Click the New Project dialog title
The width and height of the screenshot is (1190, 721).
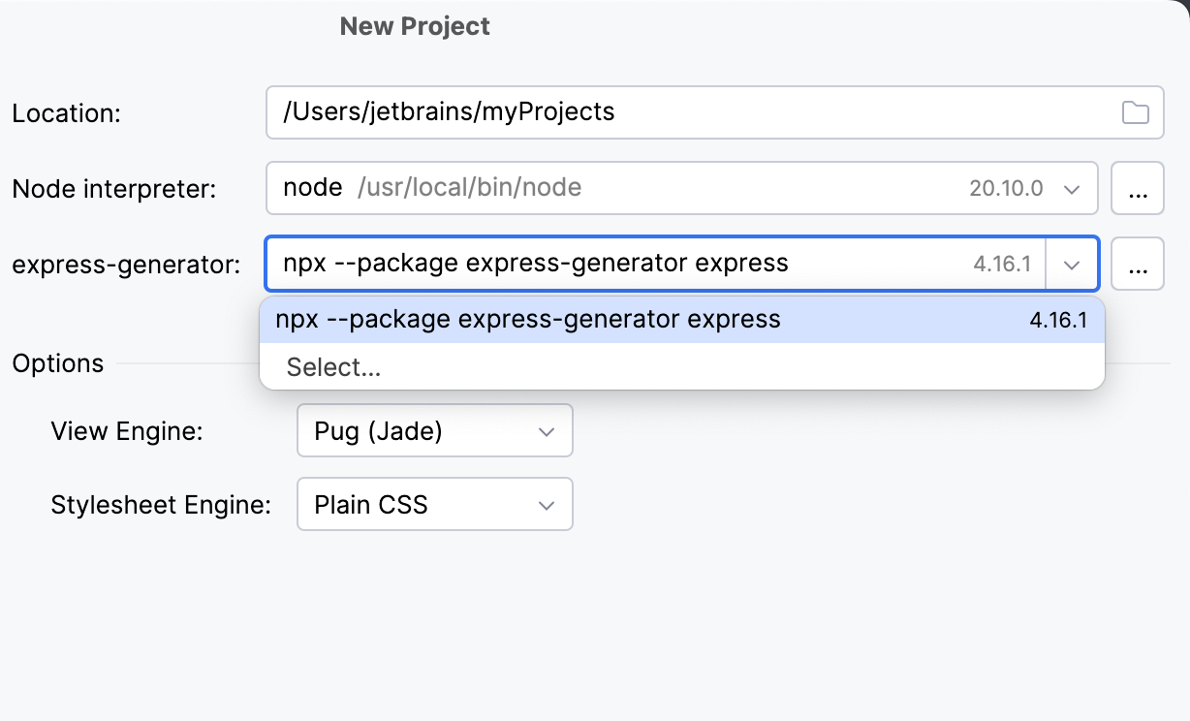(x=414, y=26)
